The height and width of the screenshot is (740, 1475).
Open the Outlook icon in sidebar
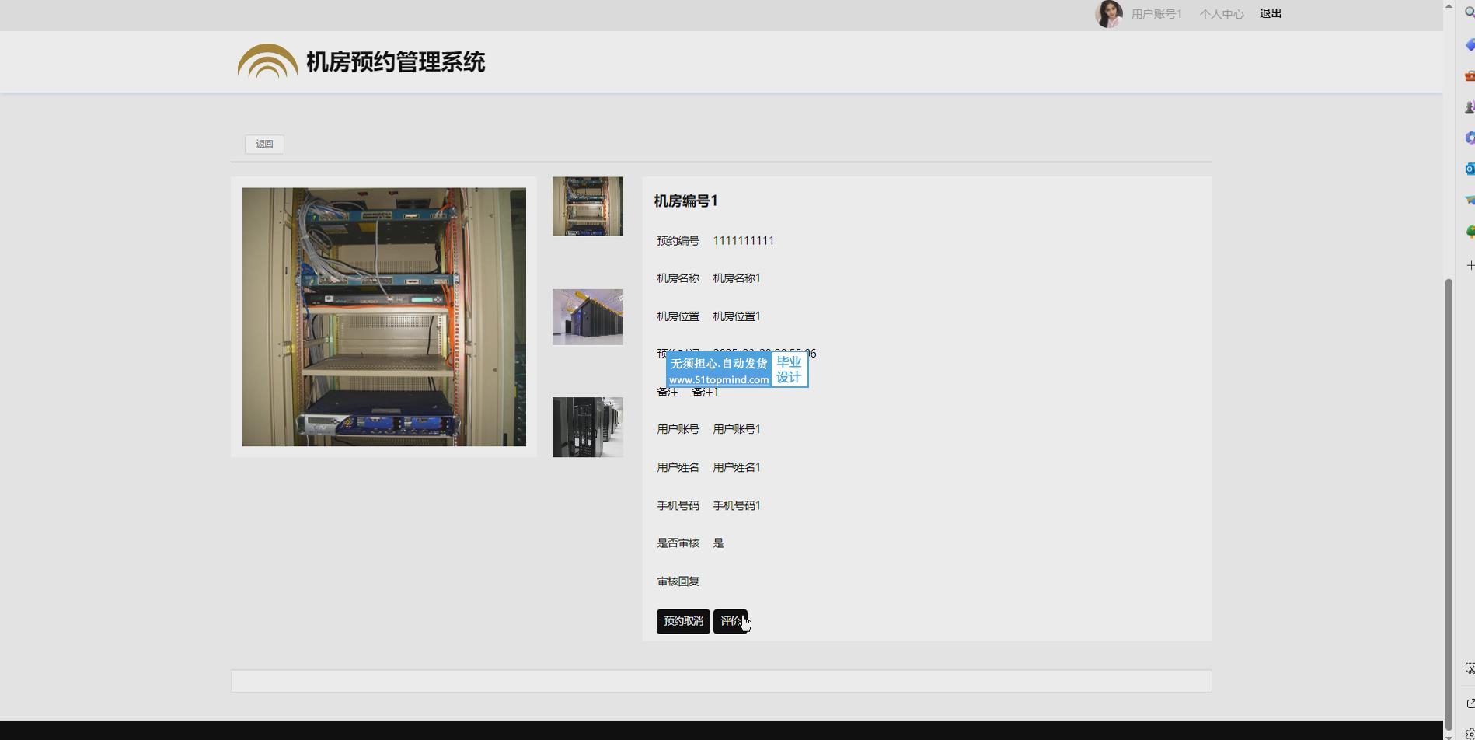coord(1469,169)
